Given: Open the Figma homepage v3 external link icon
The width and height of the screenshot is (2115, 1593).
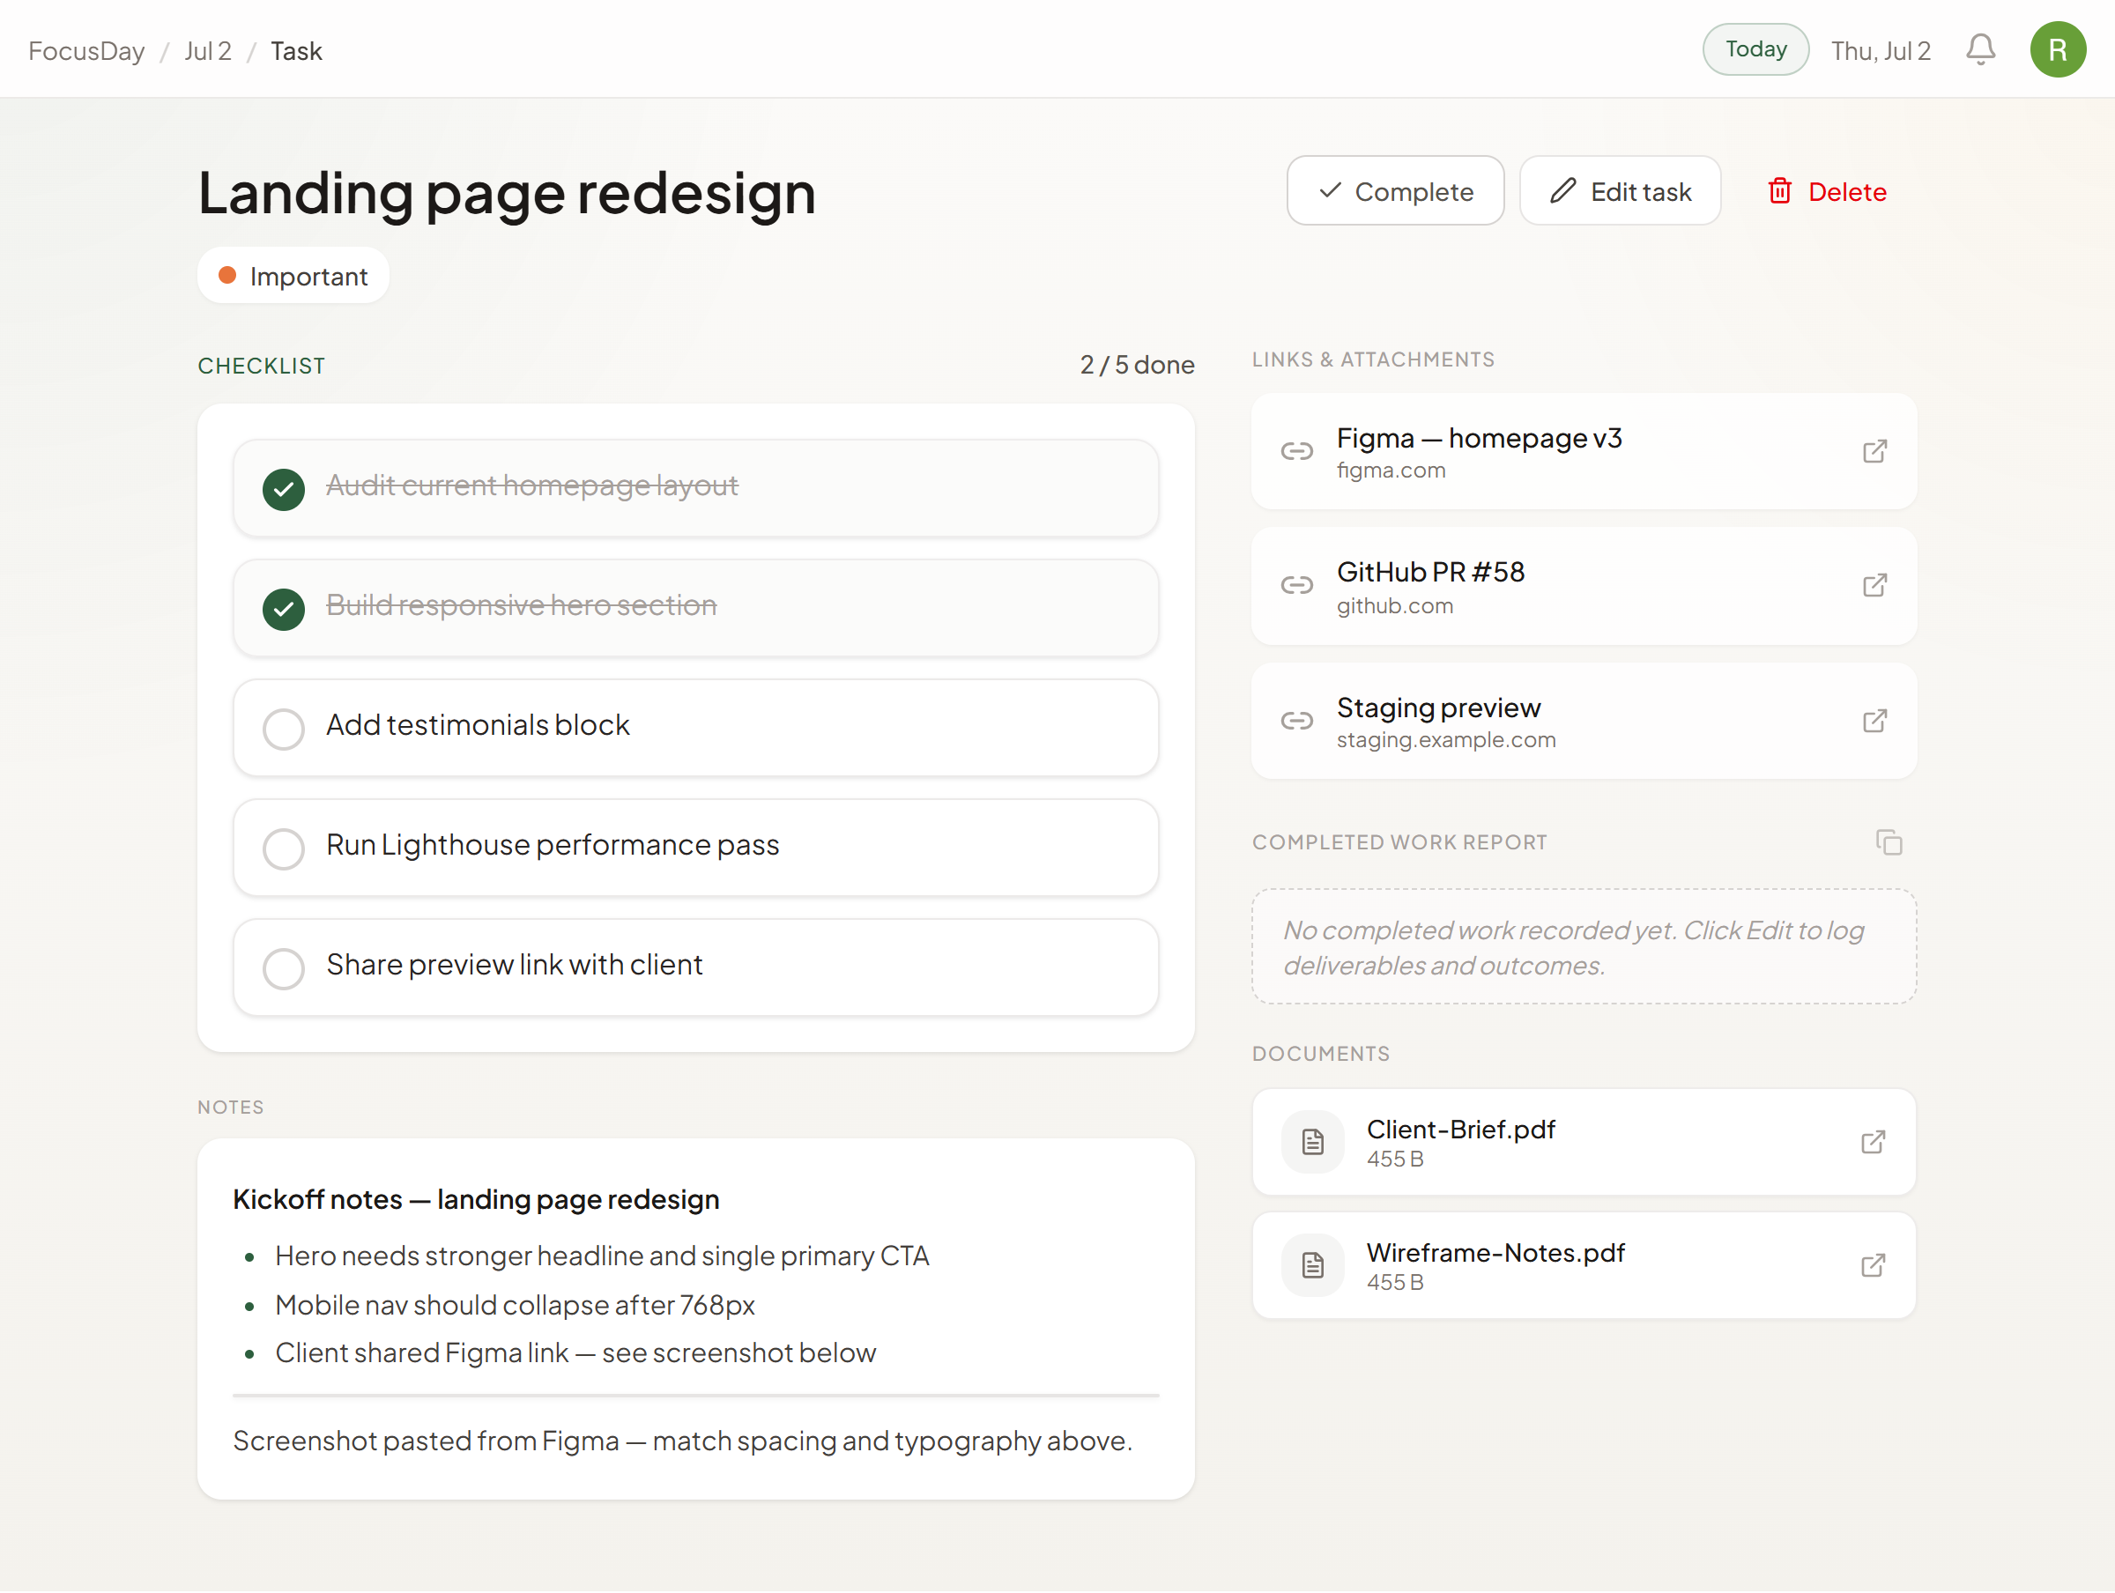Looking at the screenshot, I should [x=1874, y=451].
